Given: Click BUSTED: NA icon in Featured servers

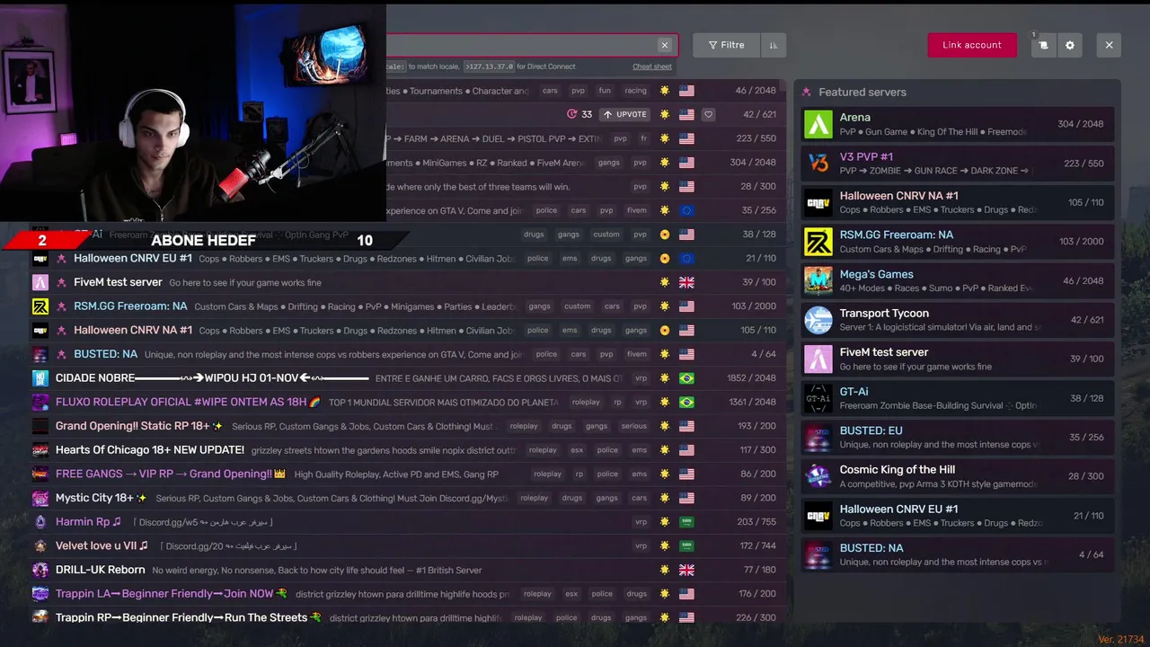Looking at the screenshot, I should click(x=818, y=554).
